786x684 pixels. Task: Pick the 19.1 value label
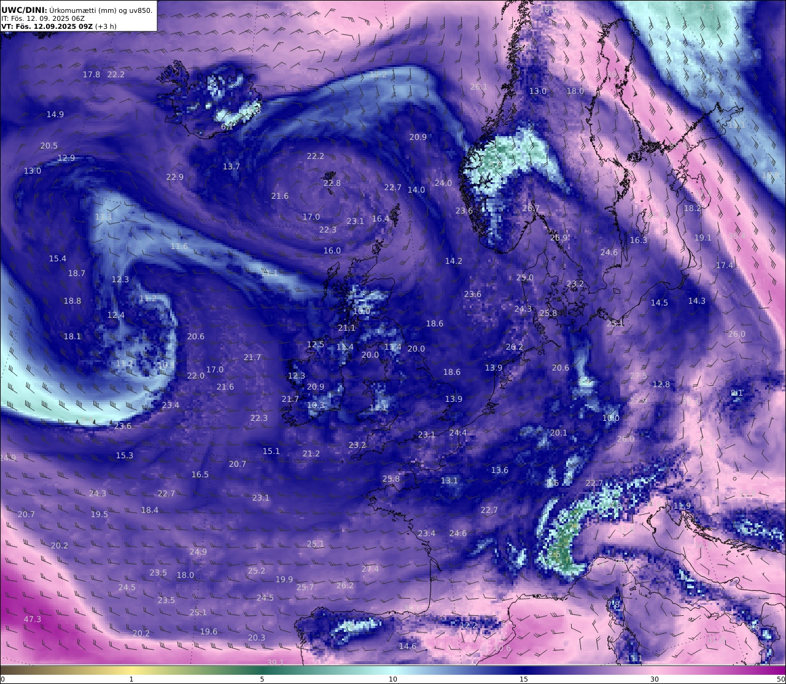(703, 238)
